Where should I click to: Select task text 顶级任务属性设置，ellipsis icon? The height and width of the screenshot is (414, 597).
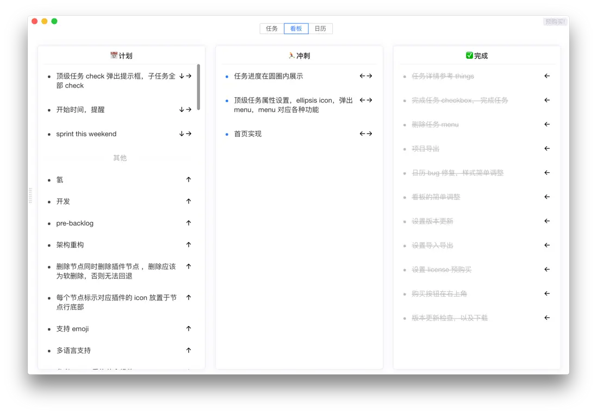coord(293,105)
